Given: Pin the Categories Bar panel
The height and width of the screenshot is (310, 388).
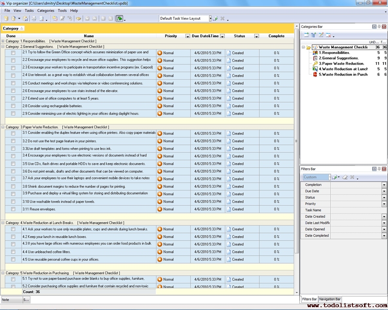Looking at the screenshot, I should click(379, 27).
